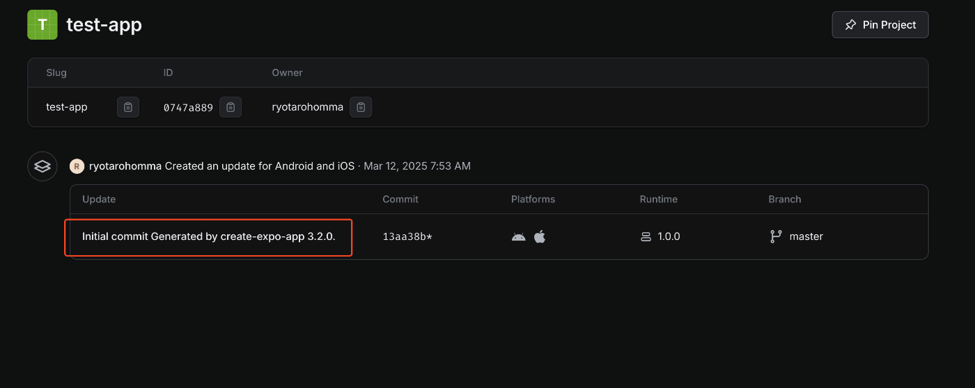The height and width of the screenshot is (388, 975).
Task: Click the test-app project title
Action: (x=104, y=25)
